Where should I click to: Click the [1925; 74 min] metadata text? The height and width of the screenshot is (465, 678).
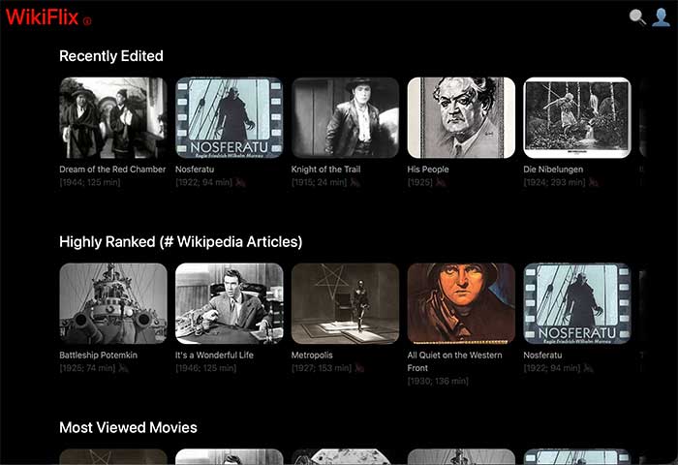[x=87, y=368]
